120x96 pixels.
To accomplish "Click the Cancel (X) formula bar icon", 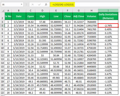I will (33, 5).
